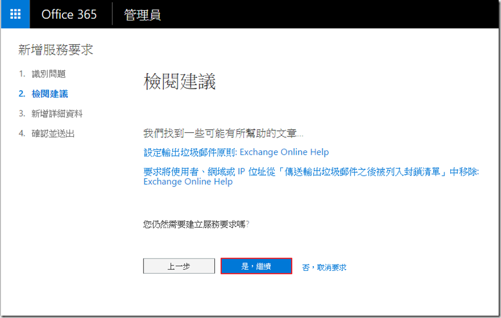Click the number 3 beside 新增詳細資料
This screenshot has height=318, width=501.
click(21, 113)
